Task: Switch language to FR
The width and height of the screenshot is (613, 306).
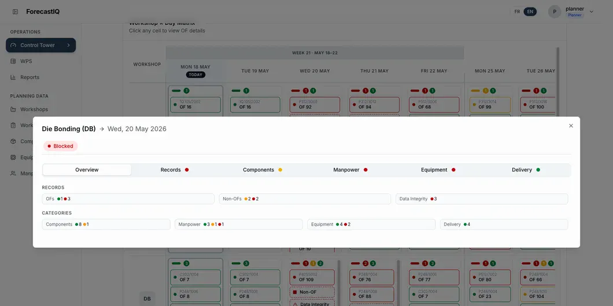Action: (x=517, y=12)
